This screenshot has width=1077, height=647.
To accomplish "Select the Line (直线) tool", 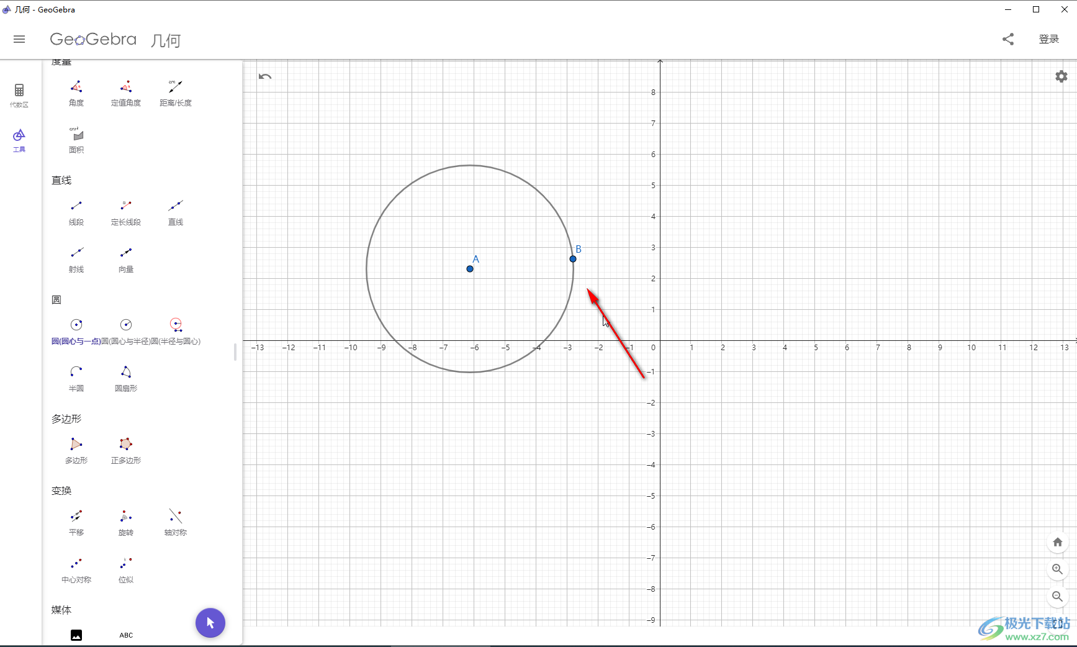I will pyautogui.click(x=176, y=212).
